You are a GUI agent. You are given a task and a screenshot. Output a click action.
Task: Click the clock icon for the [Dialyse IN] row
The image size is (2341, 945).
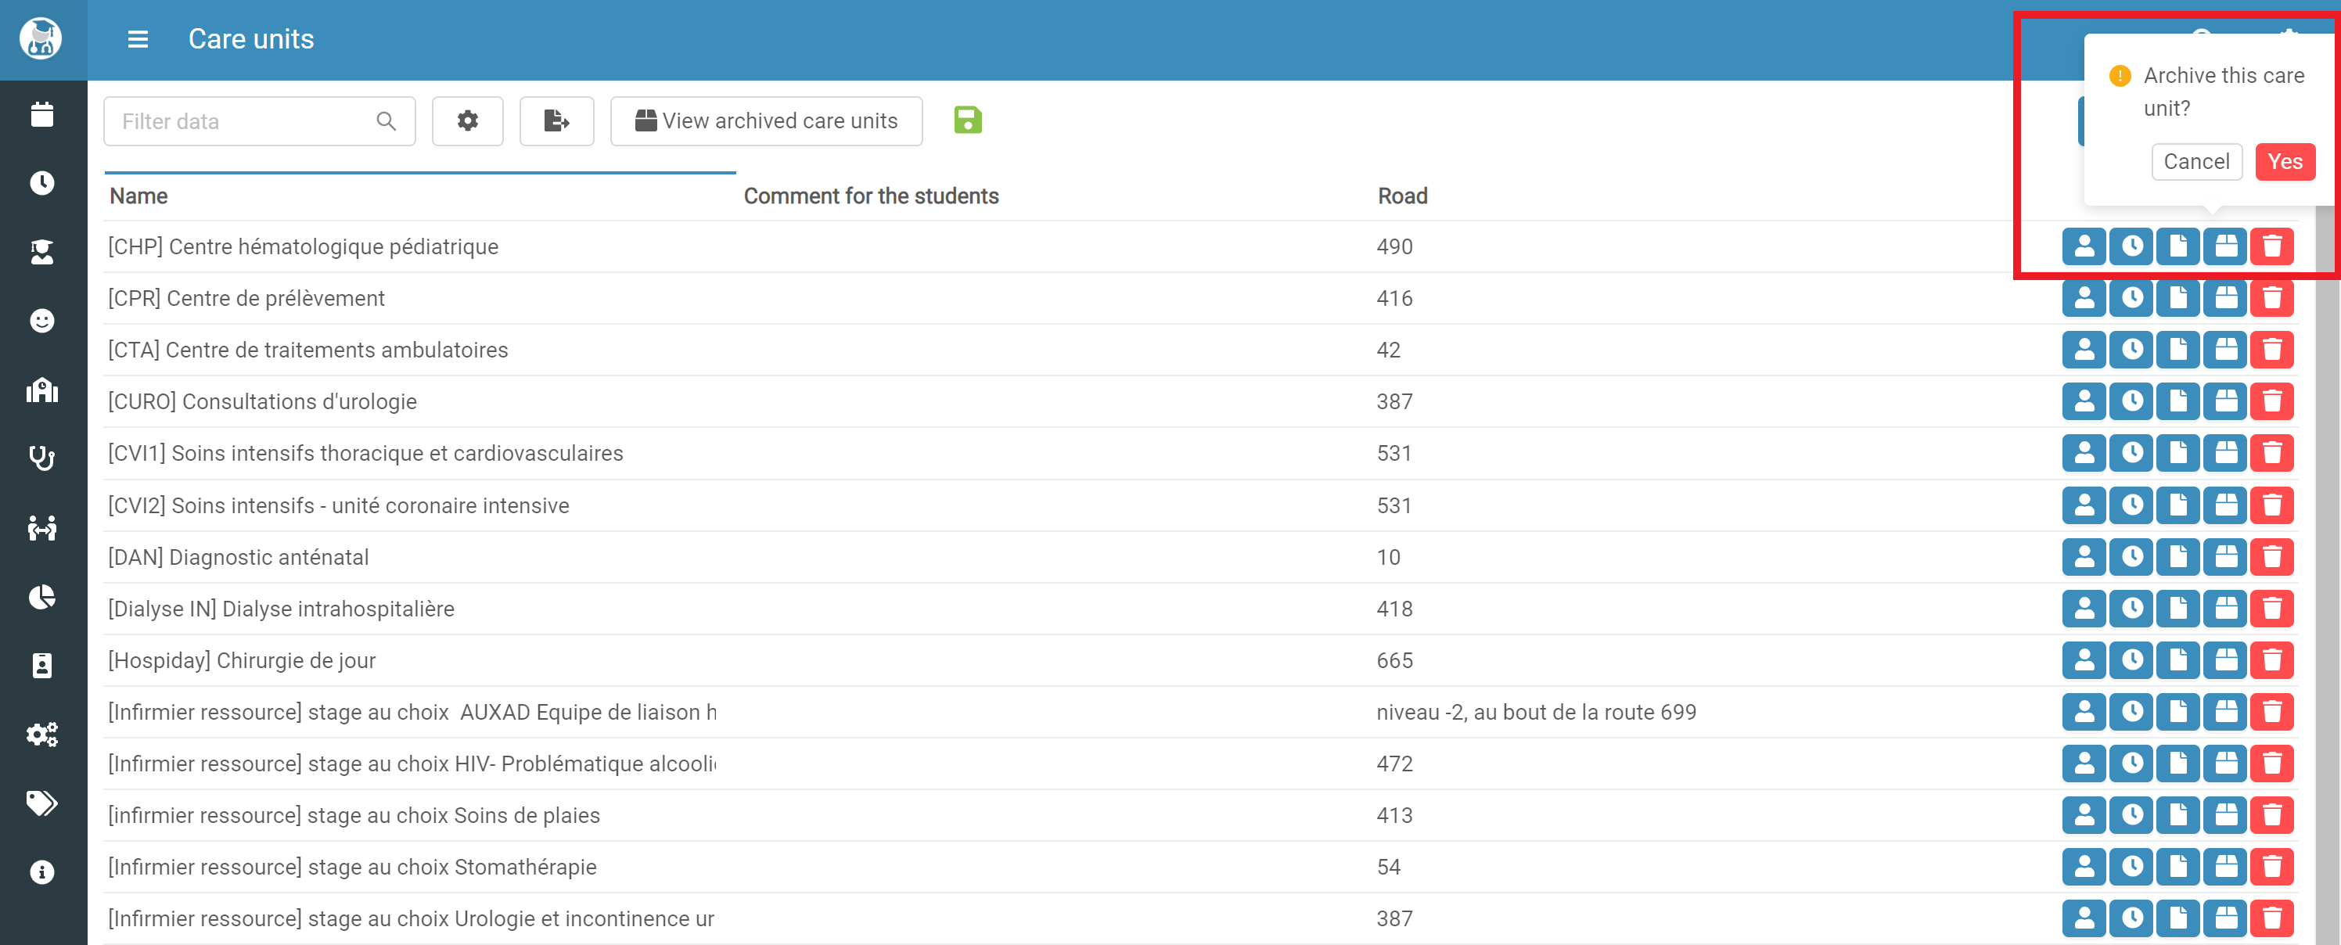[2131, 609]
